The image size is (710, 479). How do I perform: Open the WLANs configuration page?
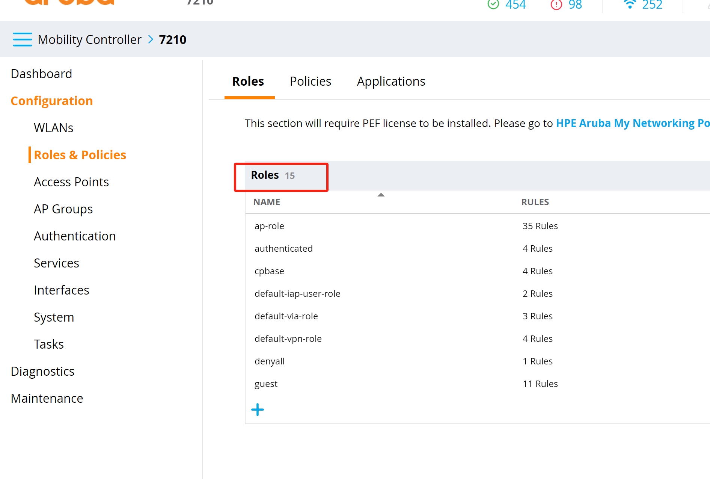coord(53,128)
